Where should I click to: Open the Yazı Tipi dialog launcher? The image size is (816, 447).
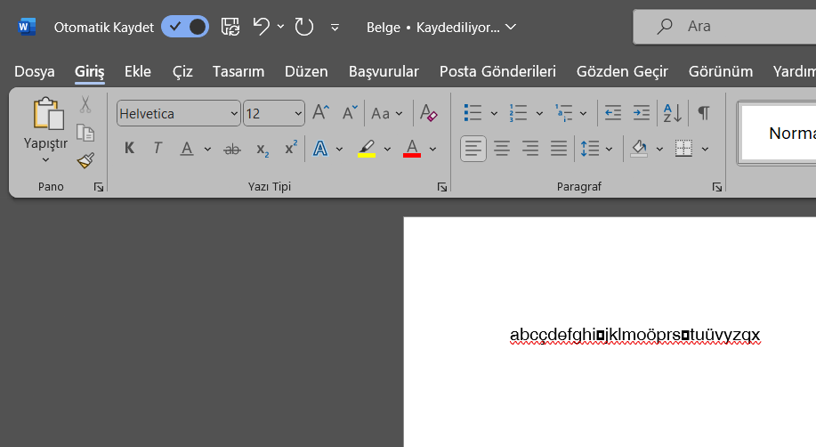pos(442,187)
